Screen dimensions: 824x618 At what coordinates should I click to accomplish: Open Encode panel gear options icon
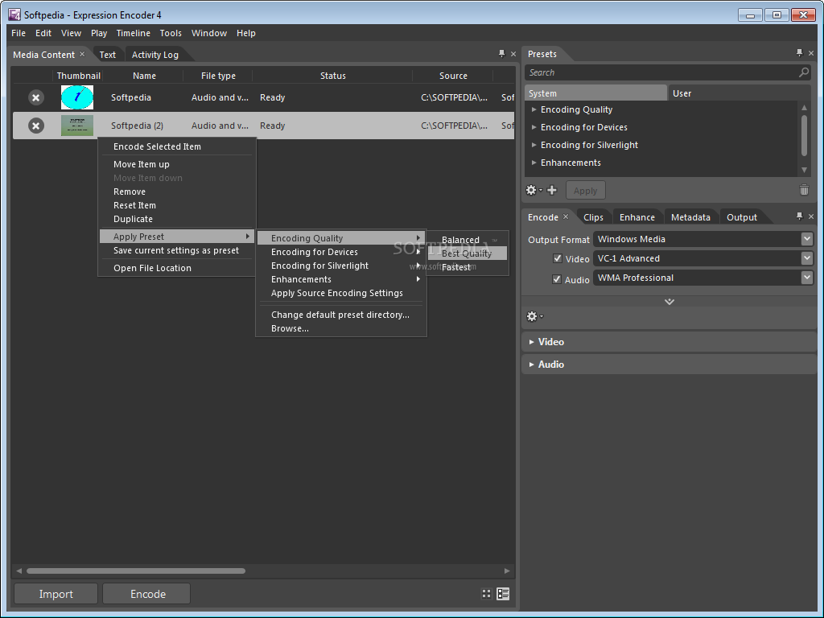click(x=534, y=316)
